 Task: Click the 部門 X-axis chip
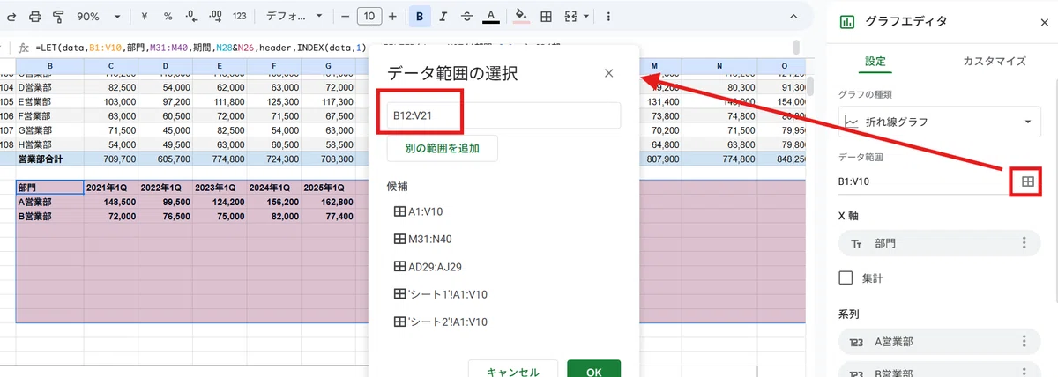pos(941,243)
